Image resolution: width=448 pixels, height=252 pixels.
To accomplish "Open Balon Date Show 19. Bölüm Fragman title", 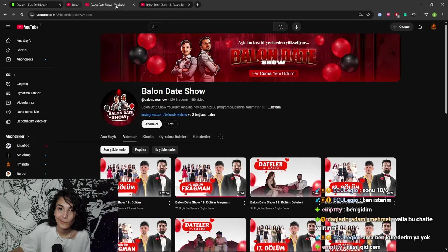I will [202, 202].
